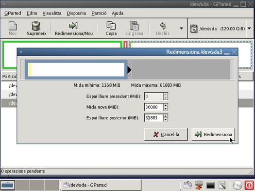Click the black right resize handle arrow
The height and width of the screenshot is (191, 255).
click(x=130, y=70)
